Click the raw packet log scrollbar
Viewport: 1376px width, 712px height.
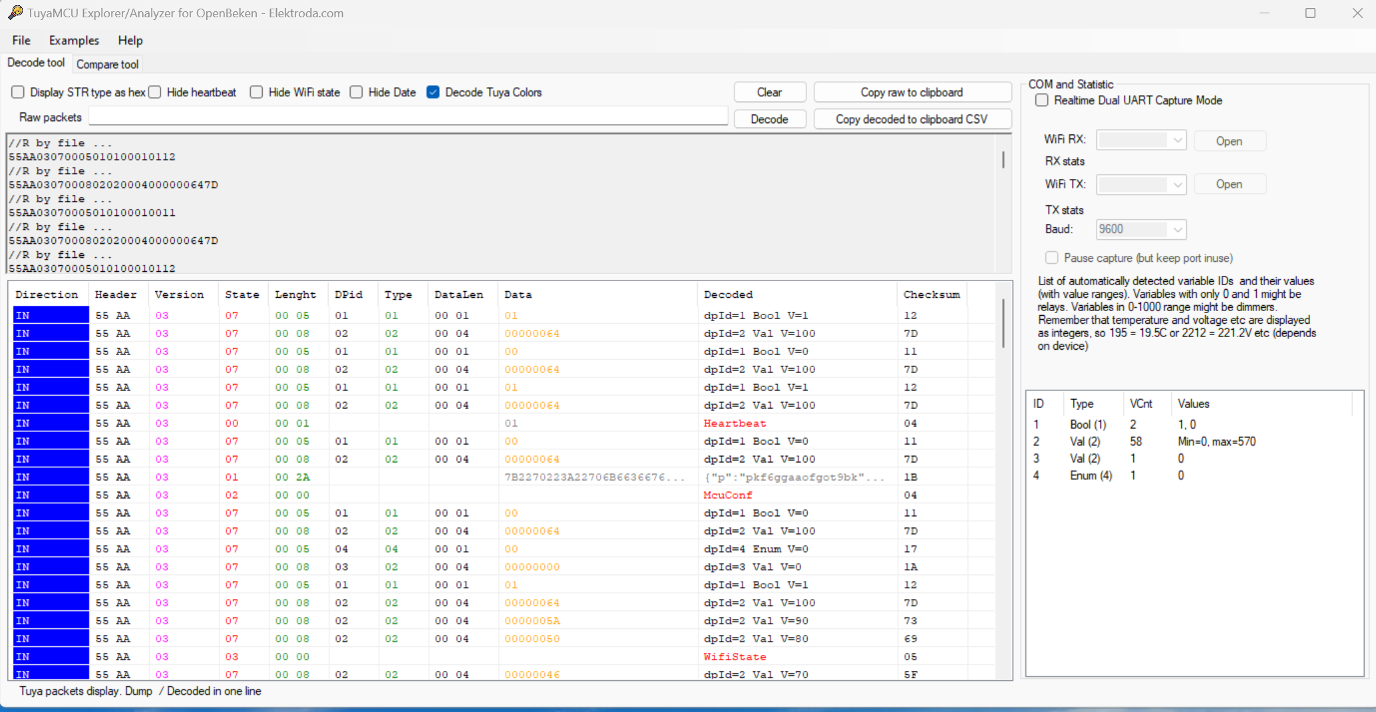(x=1003, y=160)
